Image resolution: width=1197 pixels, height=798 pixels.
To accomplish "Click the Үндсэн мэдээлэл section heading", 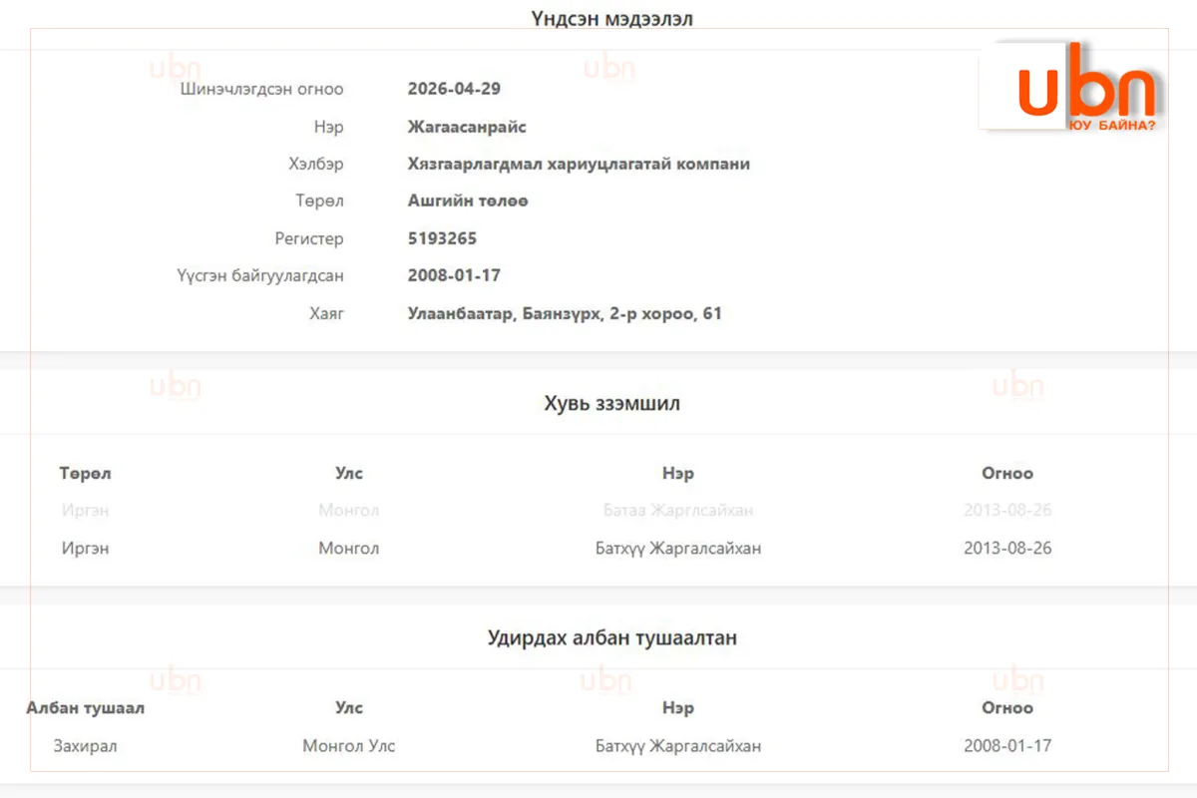I will (x=612, y=18).
